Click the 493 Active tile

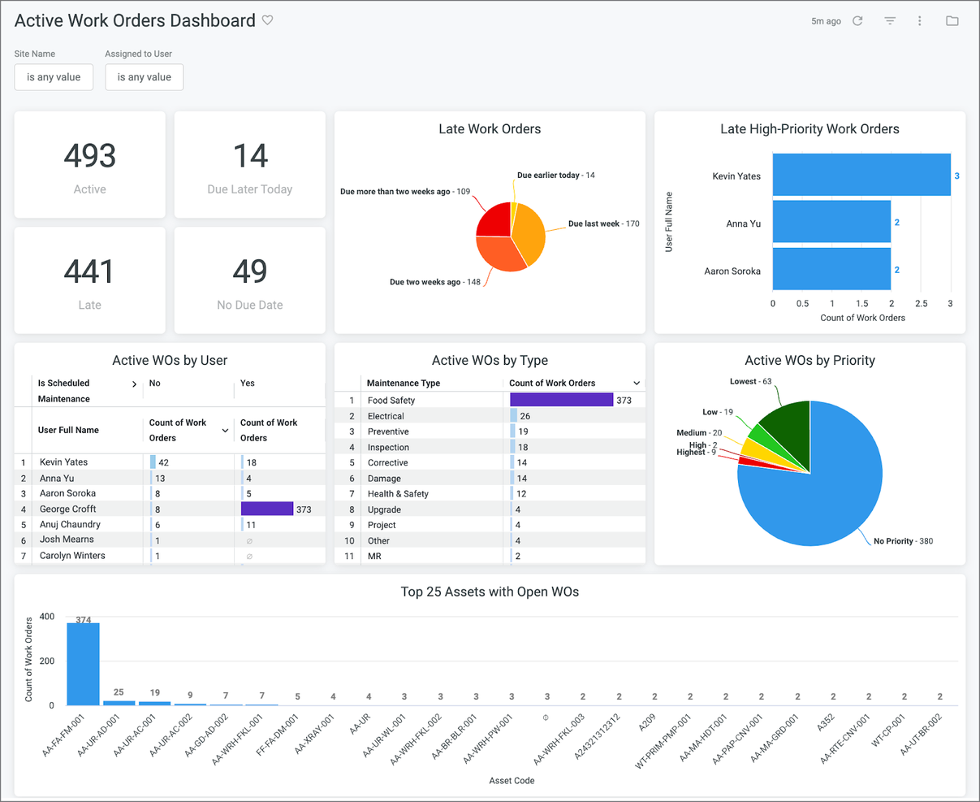[x=90, y=165]
